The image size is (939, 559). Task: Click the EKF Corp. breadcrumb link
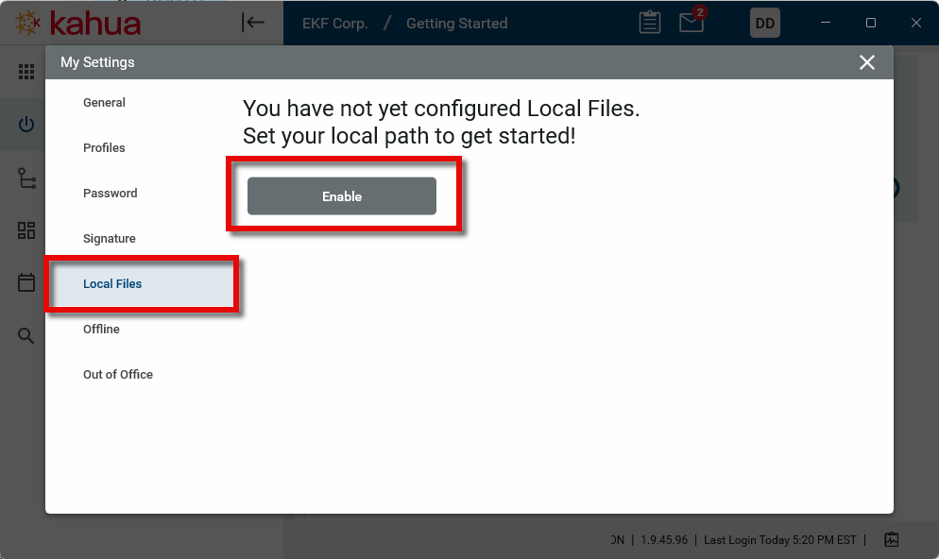(334, 23)
